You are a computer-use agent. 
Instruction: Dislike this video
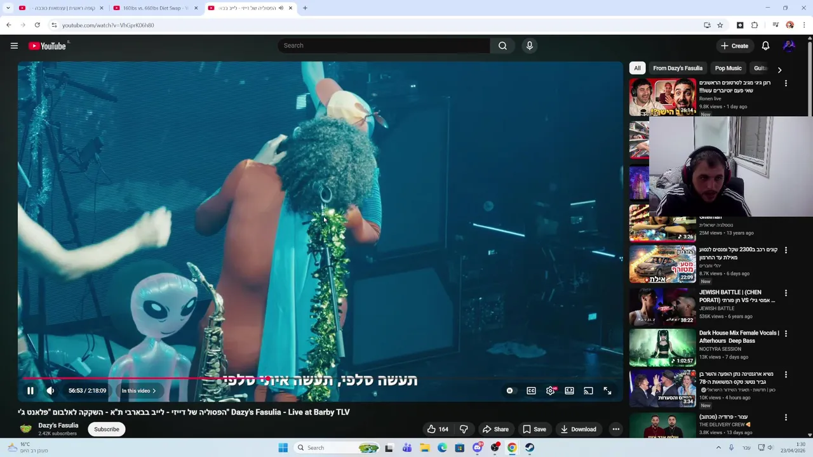464,429
